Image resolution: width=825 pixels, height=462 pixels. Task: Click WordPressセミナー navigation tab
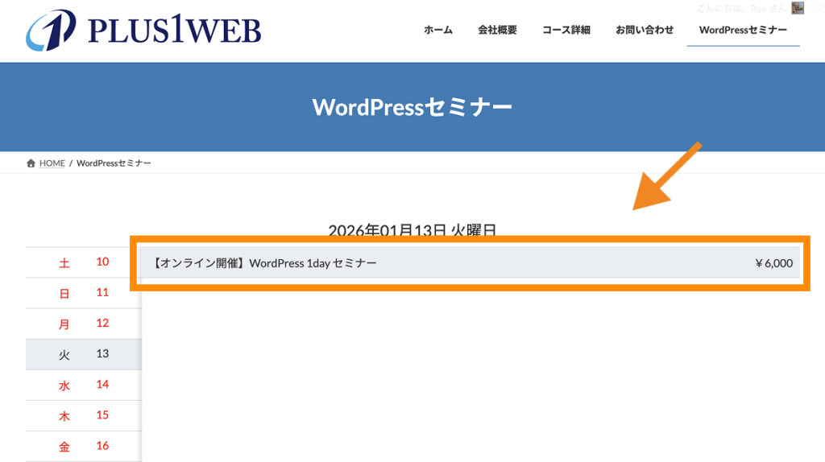(743, 31)
